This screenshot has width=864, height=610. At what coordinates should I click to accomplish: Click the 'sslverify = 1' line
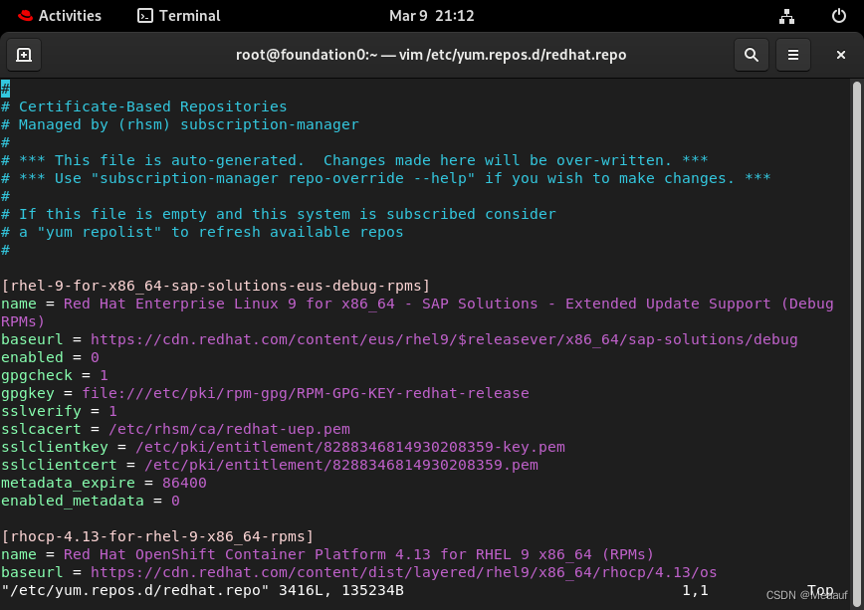click(x=59, y=411)
